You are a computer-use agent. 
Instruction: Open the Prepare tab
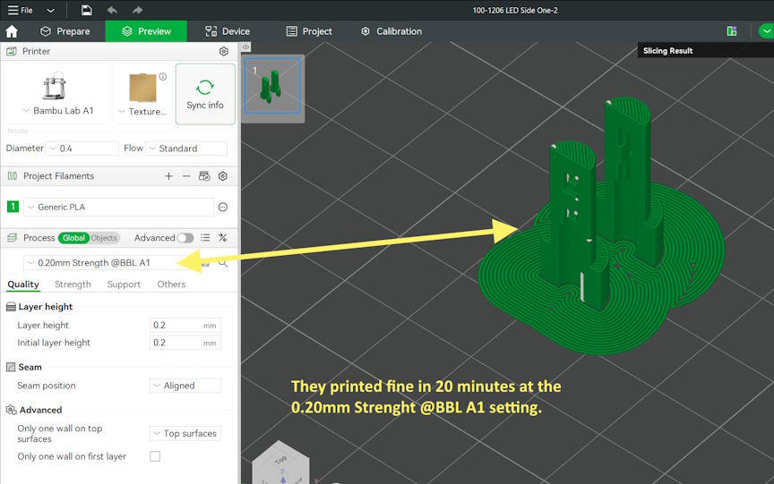tap(64, 31)
